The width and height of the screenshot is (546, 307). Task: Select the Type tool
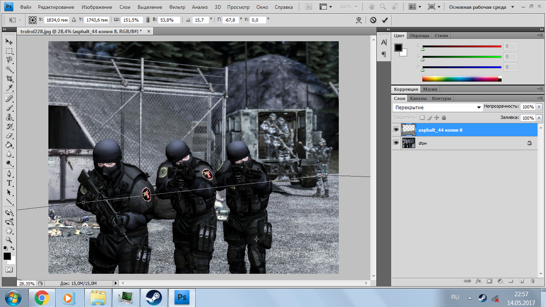[x=9, y=183]
